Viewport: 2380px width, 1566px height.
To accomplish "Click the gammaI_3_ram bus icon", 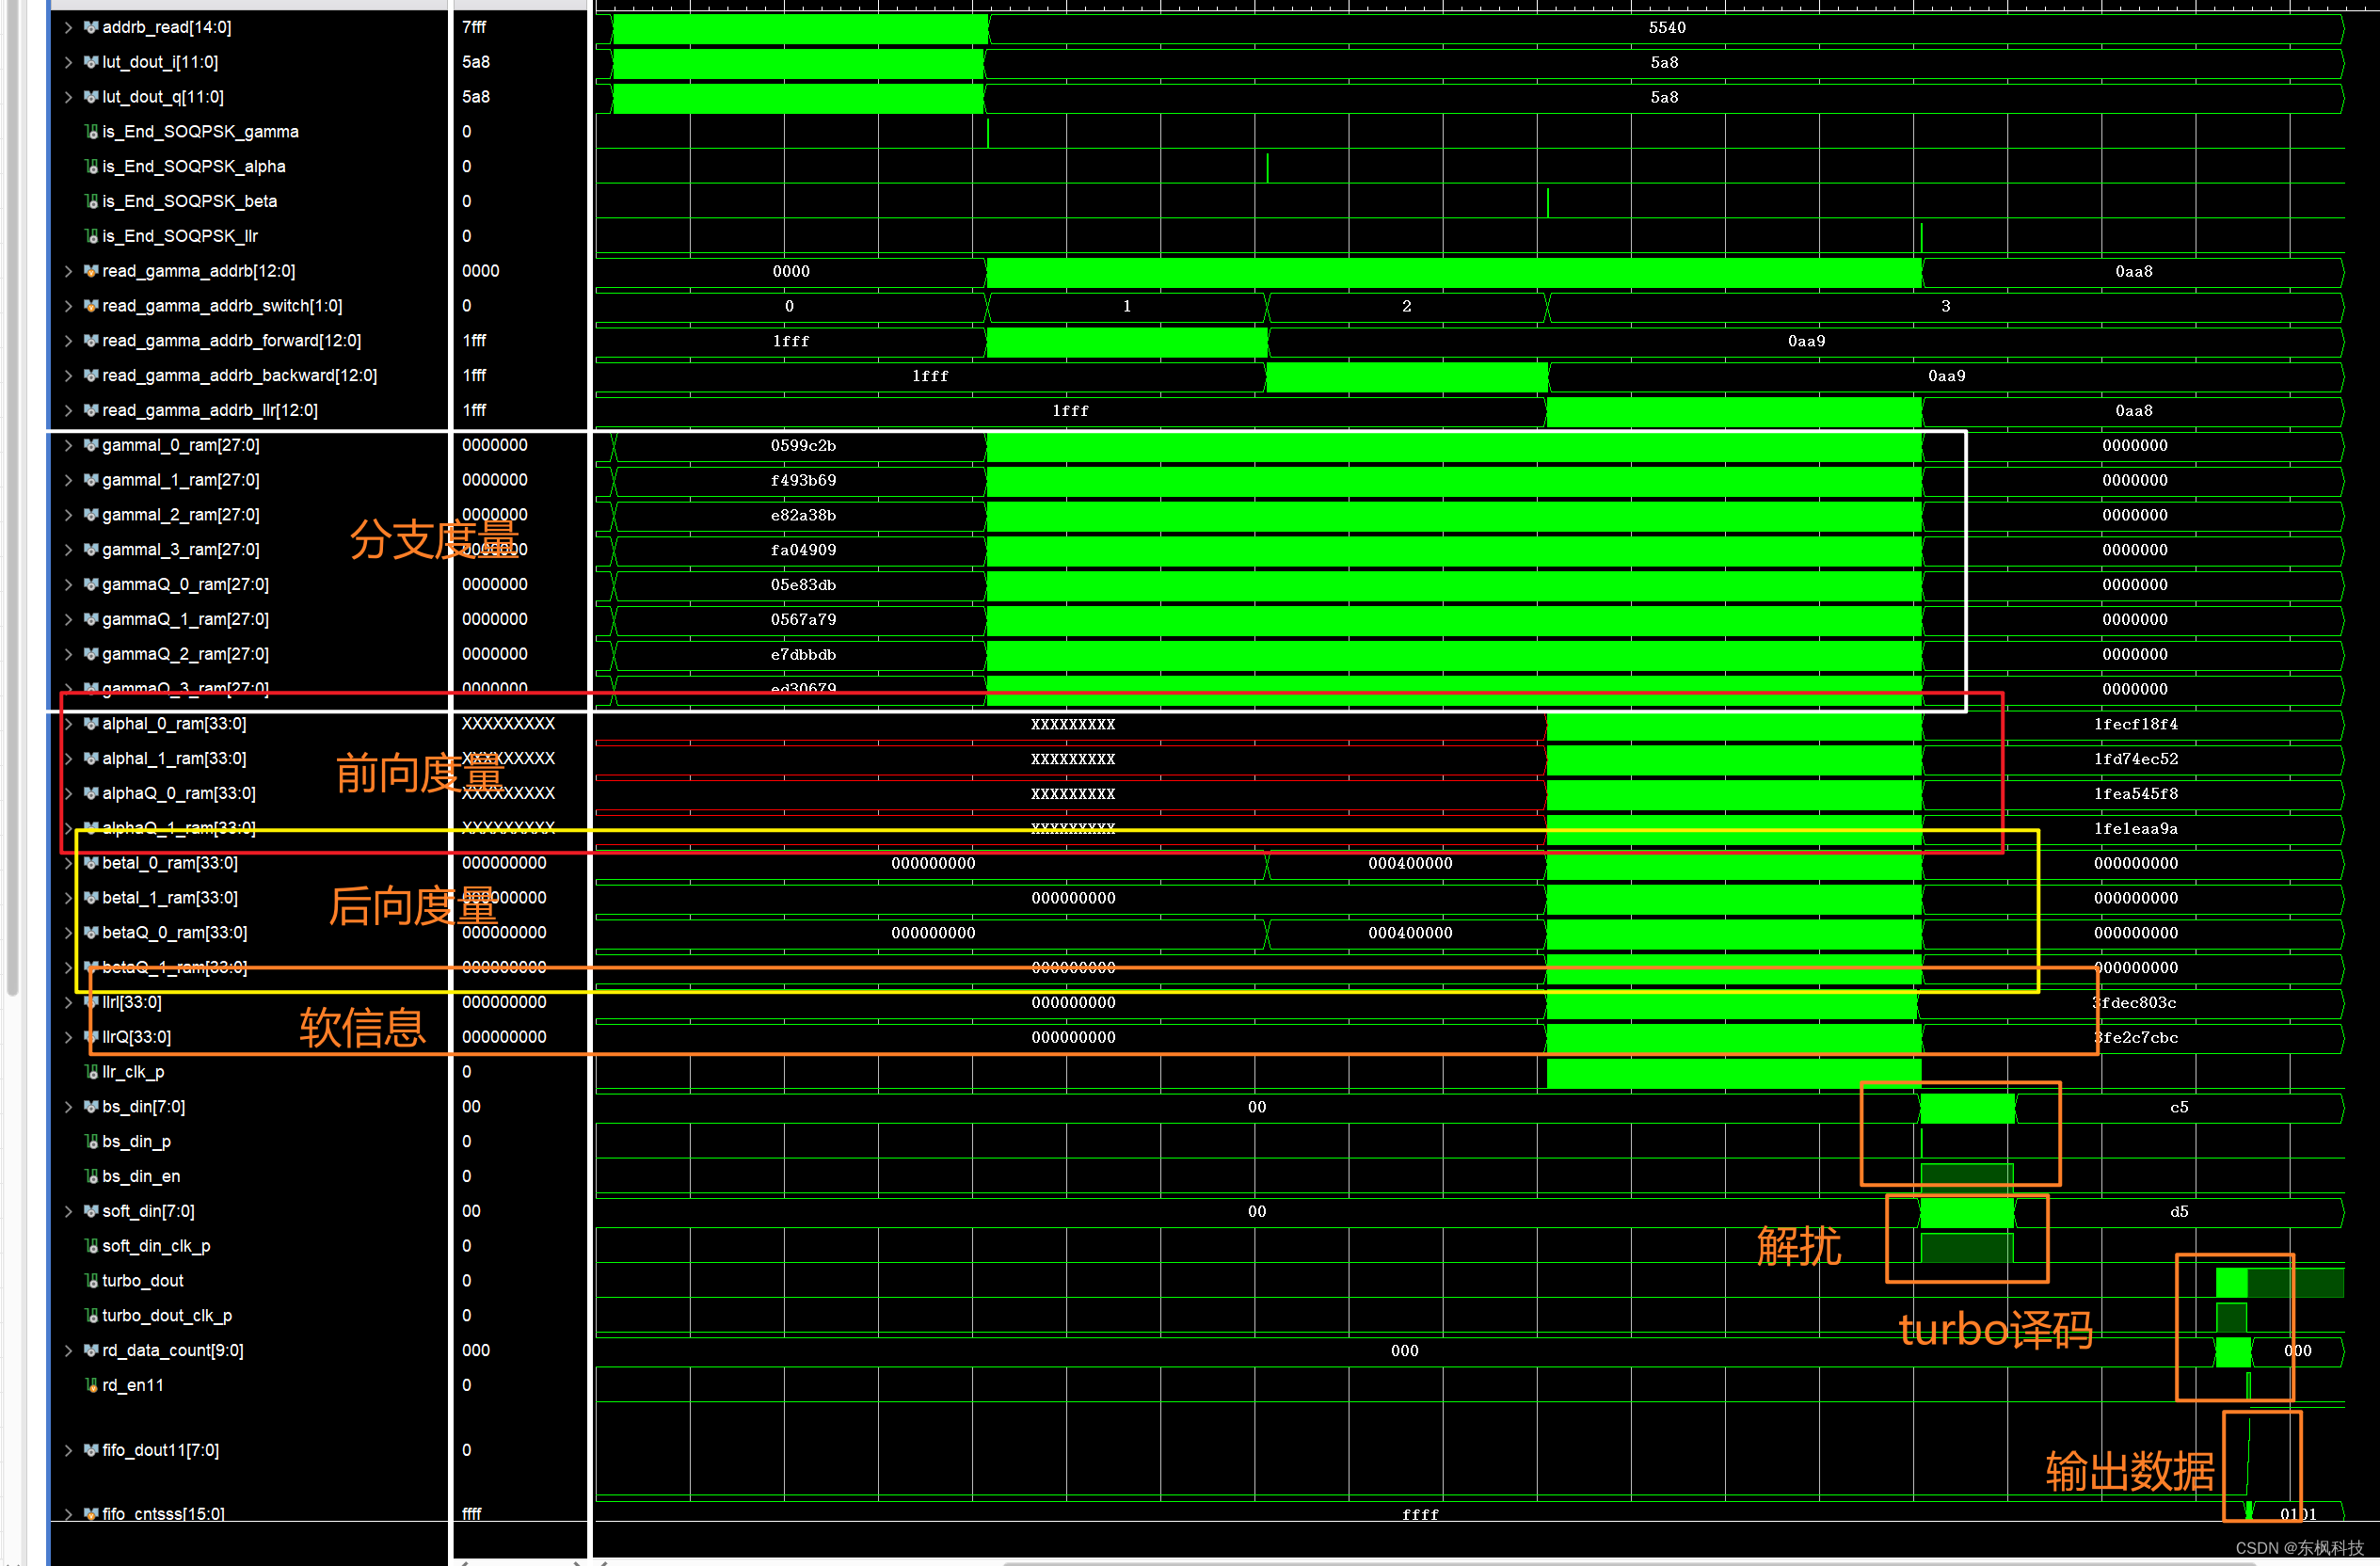I will 91,550.
